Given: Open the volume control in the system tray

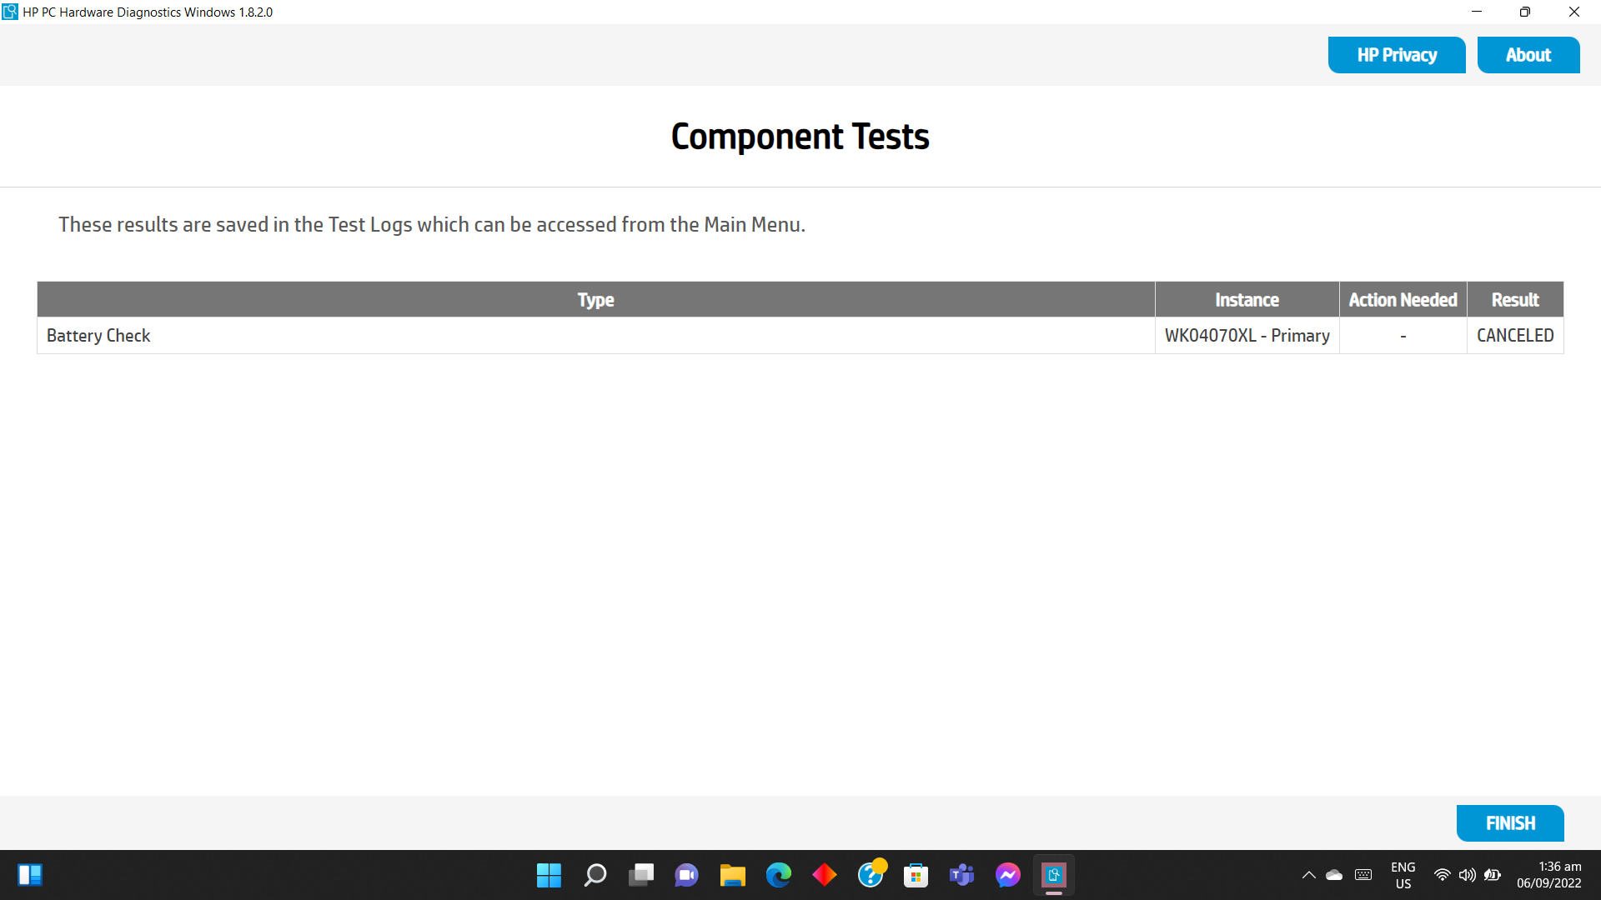Looking at the screenshot, I should [x=1467, y=875].
